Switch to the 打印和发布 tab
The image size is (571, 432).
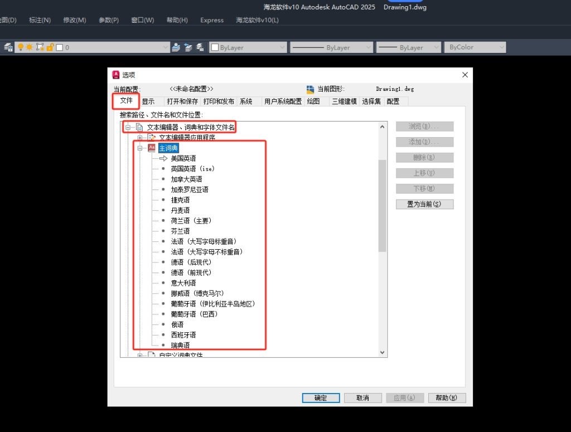(x=219, y=101)
